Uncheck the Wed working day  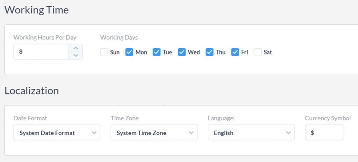pyautogui.click(x=182, y=52)
